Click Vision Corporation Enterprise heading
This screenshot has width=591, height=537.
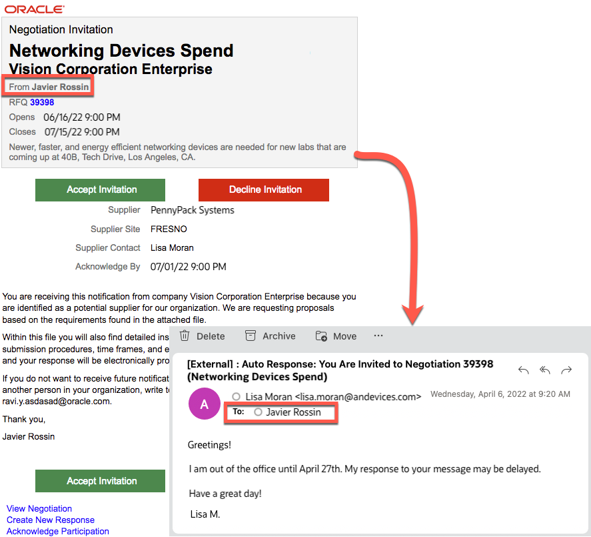click(111, 69)
